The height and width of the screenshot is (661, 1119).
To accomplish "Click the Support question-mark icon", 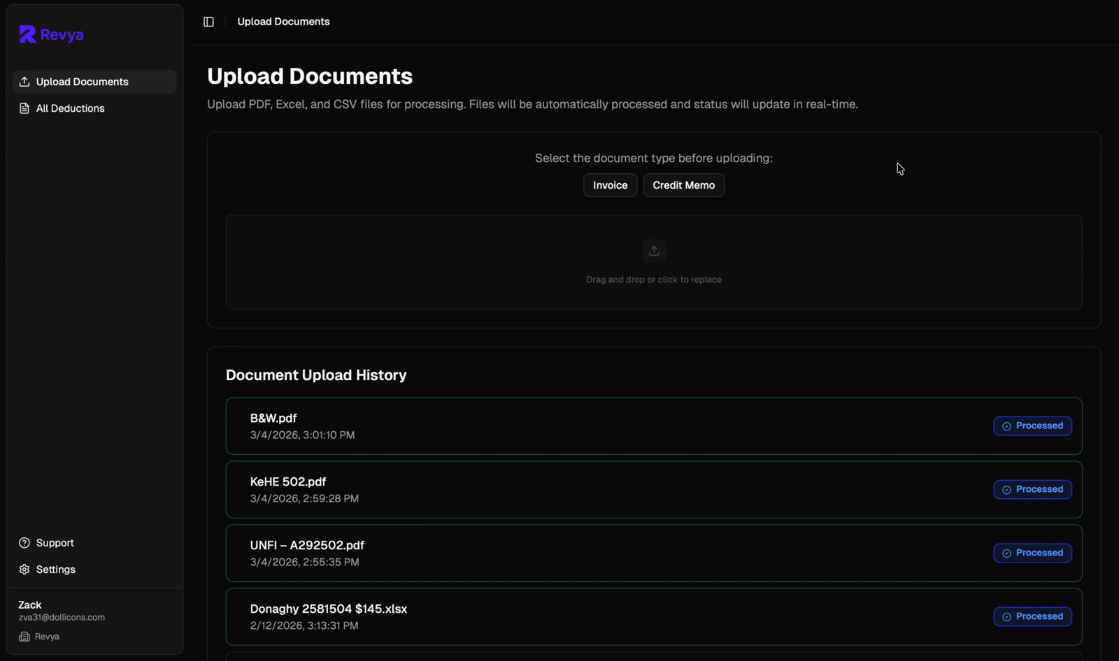I will click(x=23, y=542).
